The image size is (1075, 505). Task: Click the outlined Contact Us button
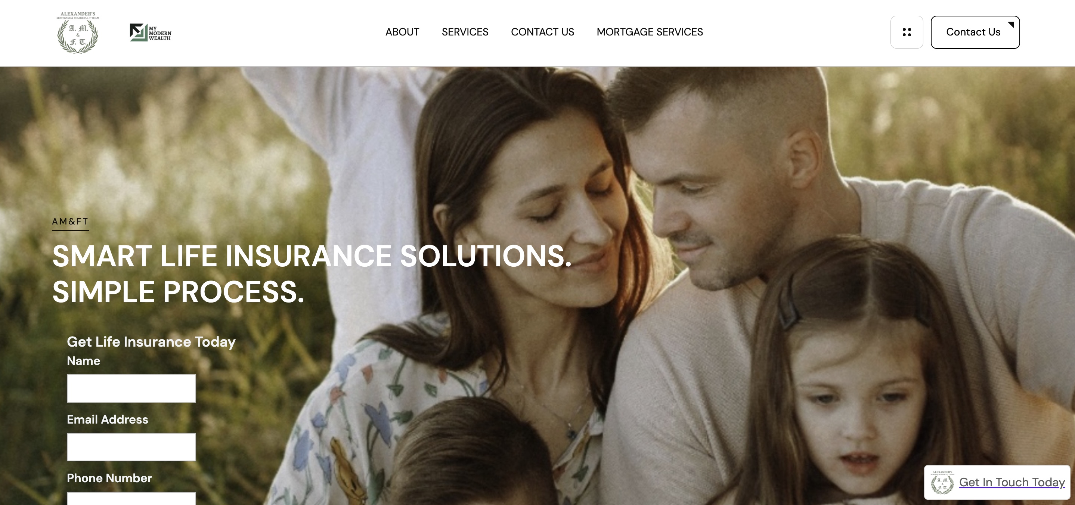[975, 32]
